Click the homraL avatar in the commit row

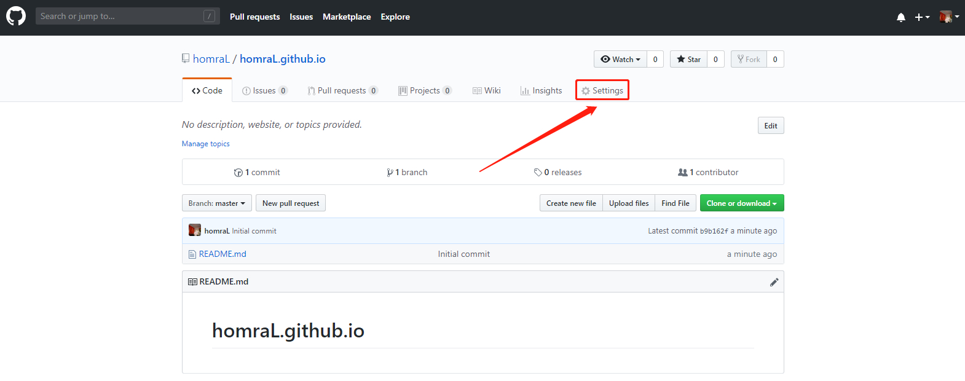click(195, 230)
